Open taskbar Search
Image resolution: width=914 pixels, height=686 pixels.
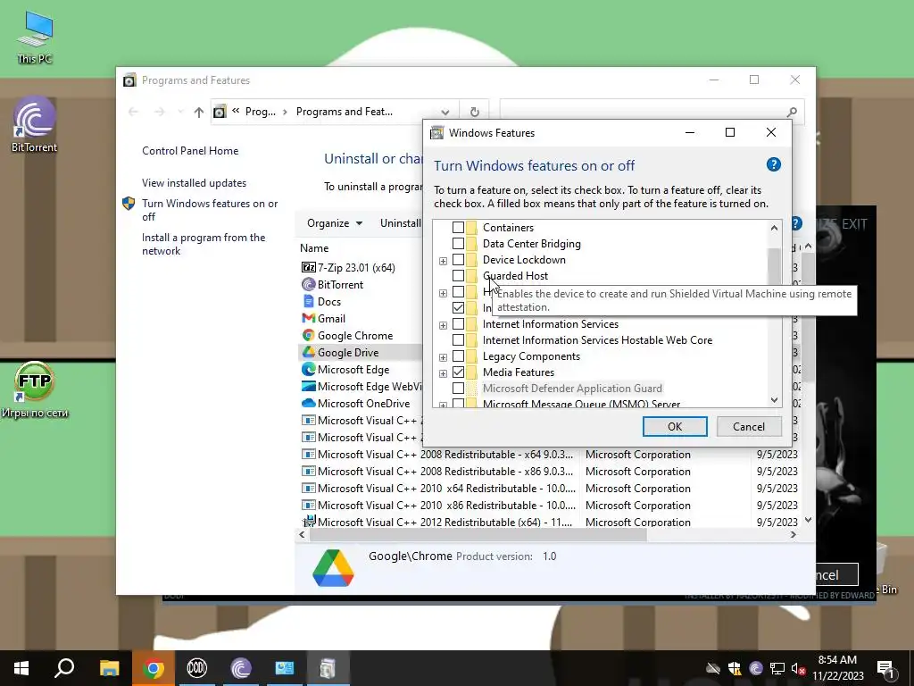tap(64, 668)
